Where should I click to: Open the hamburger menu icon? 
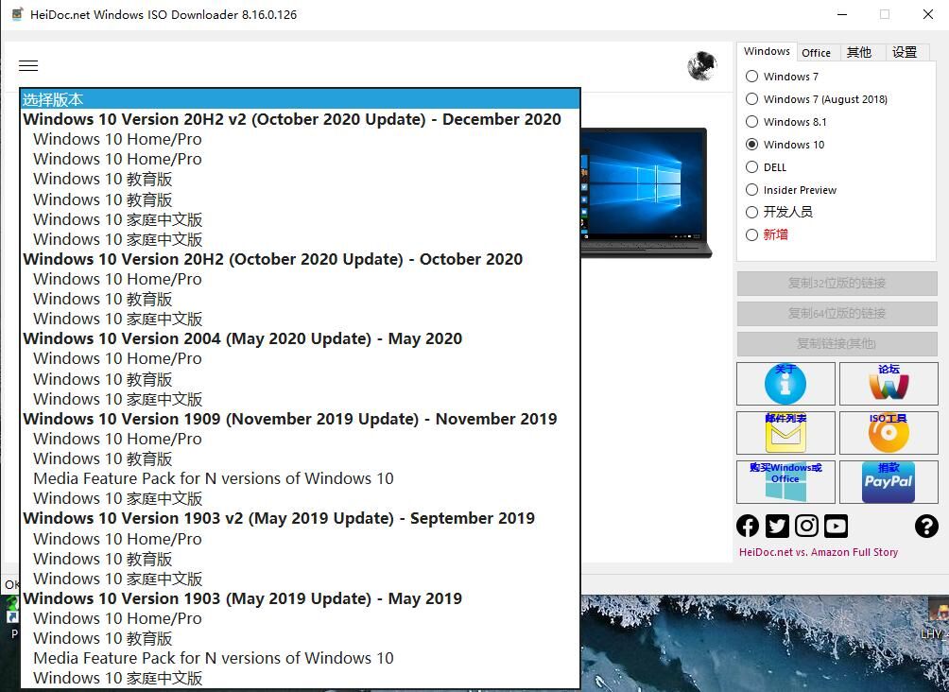coord(28,65)
